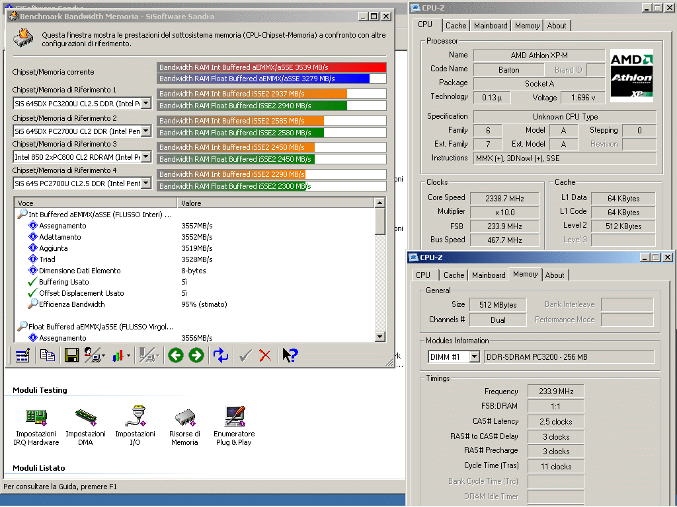Click the orange Int Buffered 2937 MB/s bar
The height and width of the screenshot is (507, 677).
pos(252,94)
